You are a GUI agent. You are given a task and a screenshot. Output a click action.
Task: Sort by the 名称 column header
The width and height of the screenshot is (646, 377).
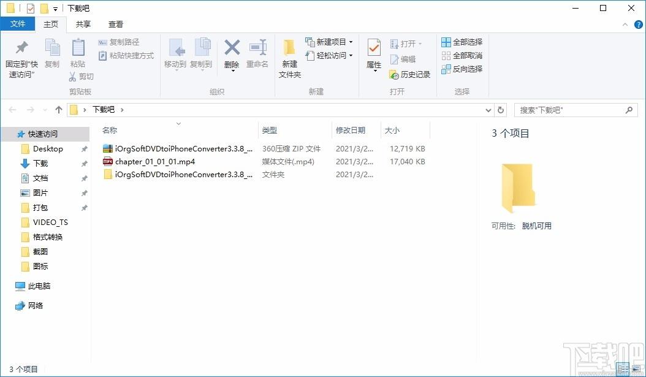(110, 130)
